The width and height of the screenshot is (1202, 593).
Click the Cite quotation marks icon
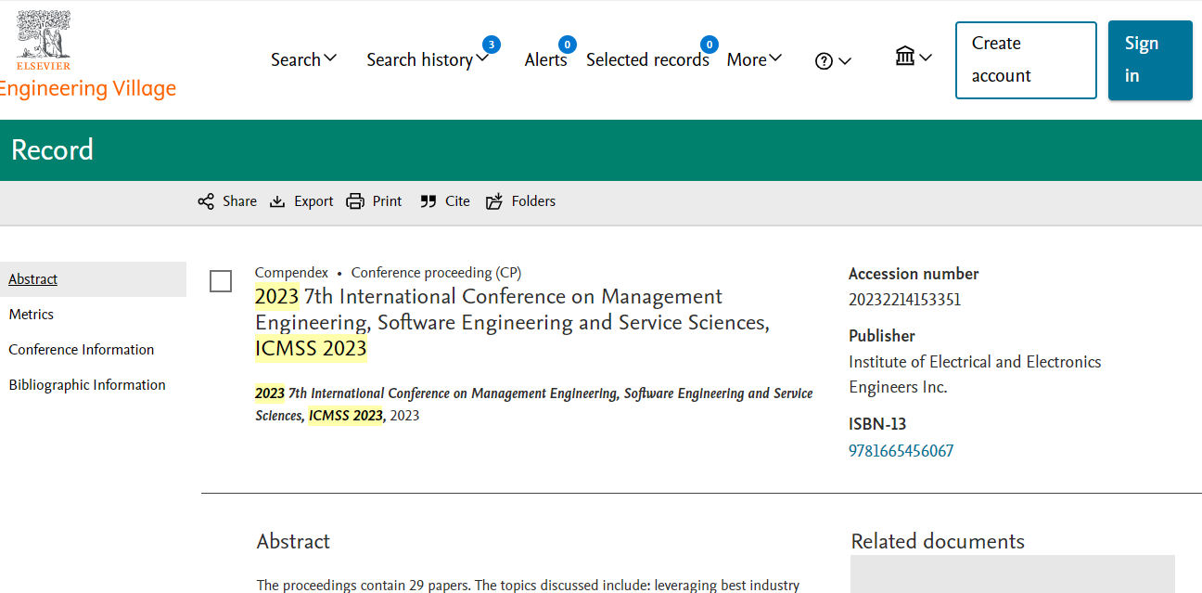[x=428, y=201]
